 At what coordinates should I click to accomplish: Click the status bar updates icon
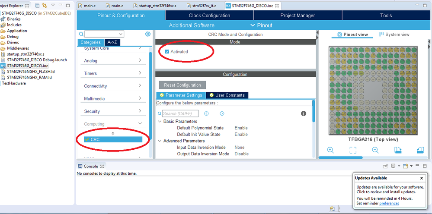click(x=333, y=209)
